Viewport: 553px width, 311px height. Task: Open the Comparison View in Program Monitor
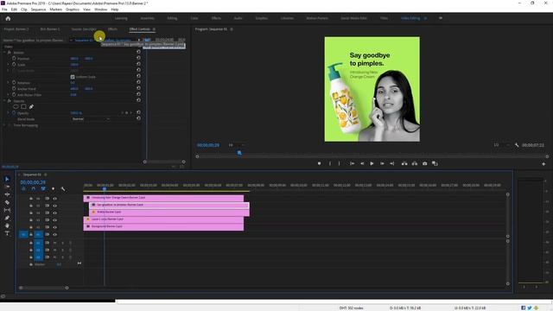(x=435, y=163)
